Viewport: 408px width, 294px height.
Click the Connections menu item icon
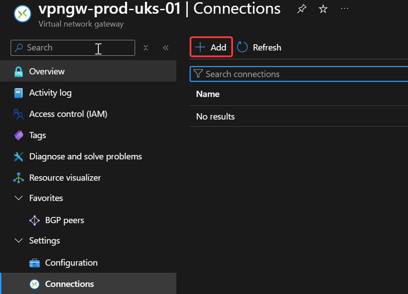pos(35,284)
